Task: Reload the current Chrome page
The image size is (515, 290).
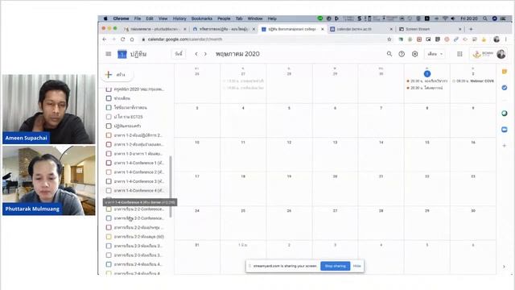Action: (x=123, y=39)
